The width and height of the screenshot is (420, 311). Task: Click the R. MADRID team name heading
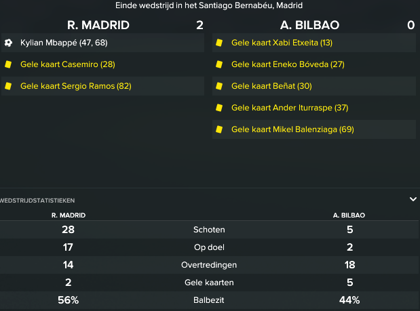tap(98, 25)
